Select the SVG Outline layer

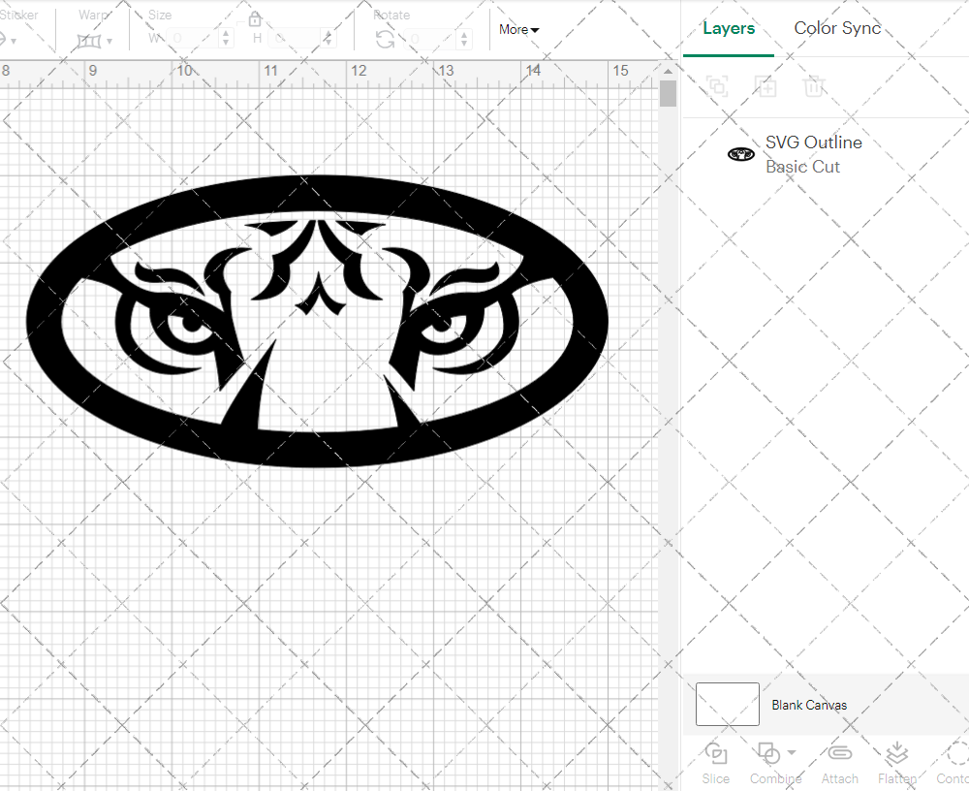coord(826,154)
